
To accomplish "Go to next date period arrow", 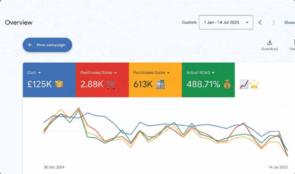I will pos(274,23).
